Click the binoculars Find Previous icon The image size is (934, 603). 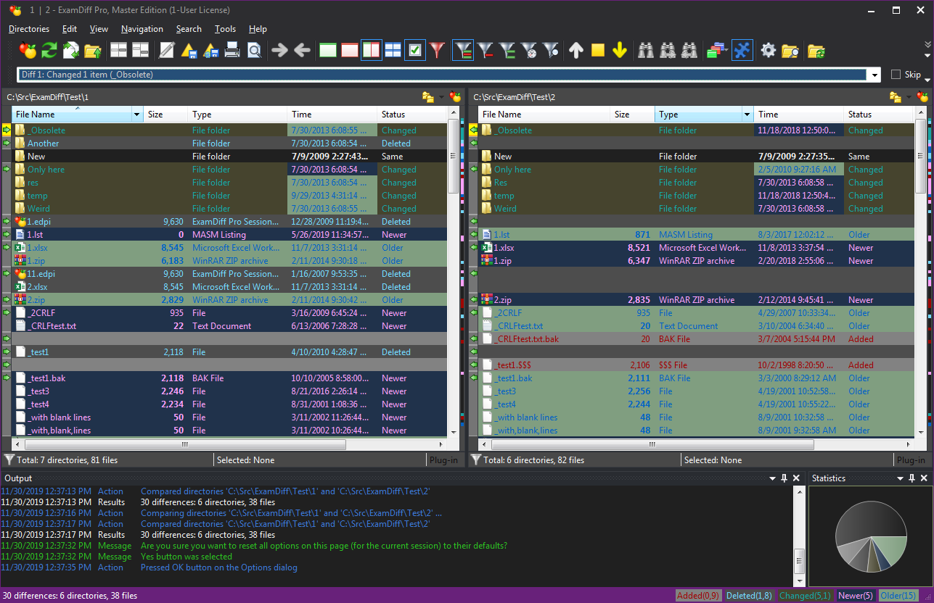tap(689, 50)
